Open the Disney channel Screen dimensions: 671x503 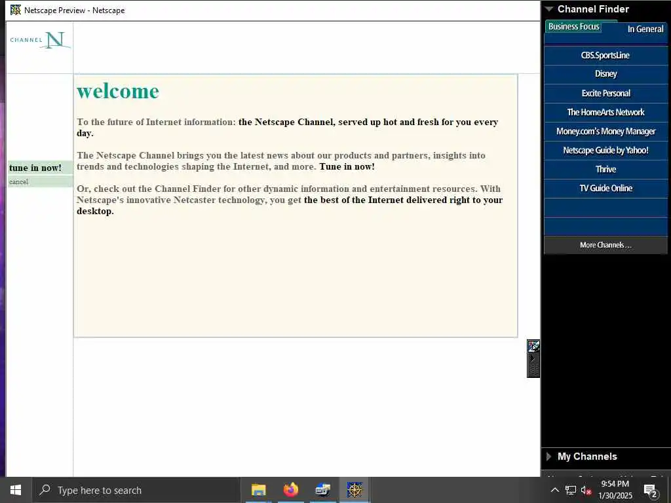pos(605,74)
